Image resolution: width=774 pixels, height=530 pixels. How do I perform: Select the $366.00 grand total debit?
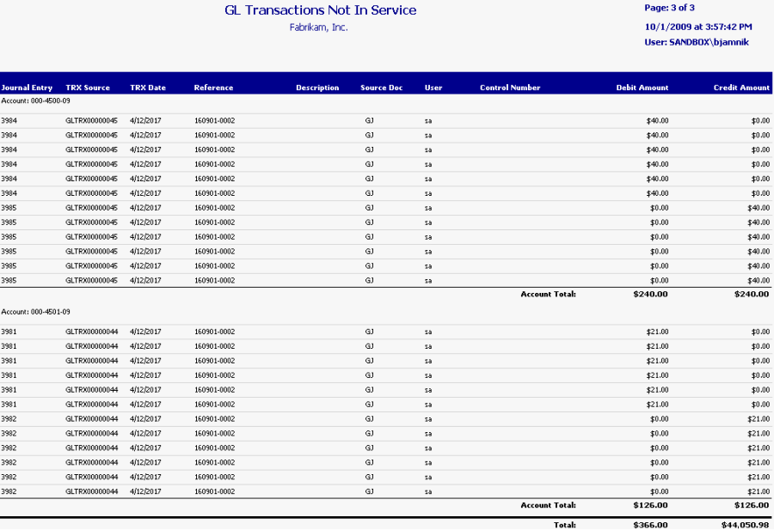tap(650, 524)
